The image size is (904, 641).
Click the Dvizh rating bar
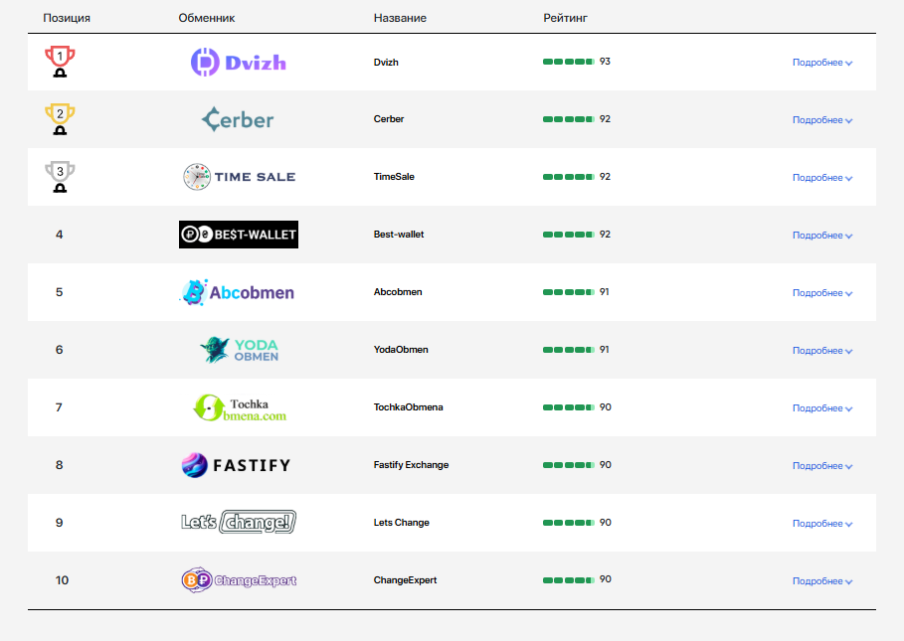pyautogui.click(x=569, y=62)
